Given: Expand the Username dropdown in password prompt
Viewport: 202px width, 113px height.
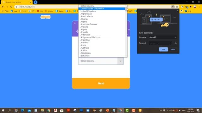Looking at the screenshot, I should pyautogui.click(x=175, y=37).
